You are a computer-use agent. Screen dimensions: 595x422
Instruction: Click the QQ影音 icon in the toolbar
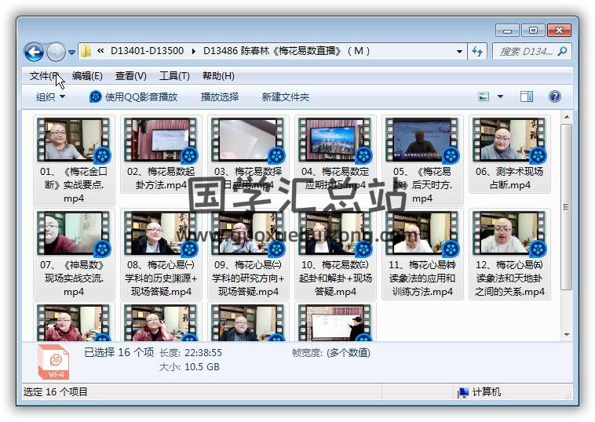(95, 97)
